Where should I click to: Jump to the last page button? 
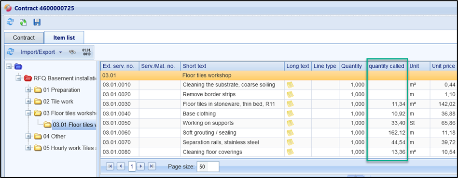152,166
